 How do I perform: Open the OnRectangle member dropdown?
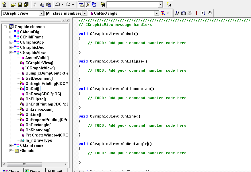[156, 13]
